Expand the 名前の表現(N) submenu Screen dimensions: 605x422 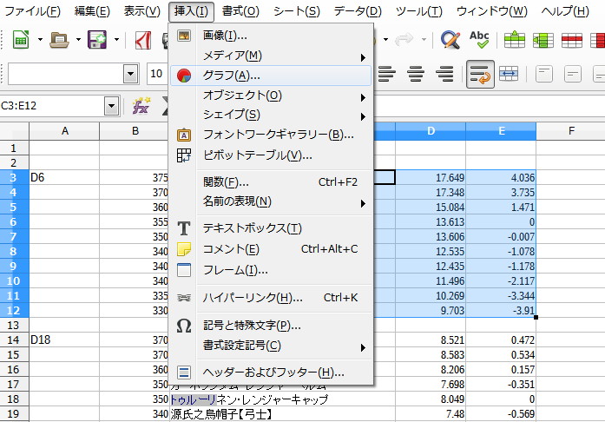(x=271, y=201)
